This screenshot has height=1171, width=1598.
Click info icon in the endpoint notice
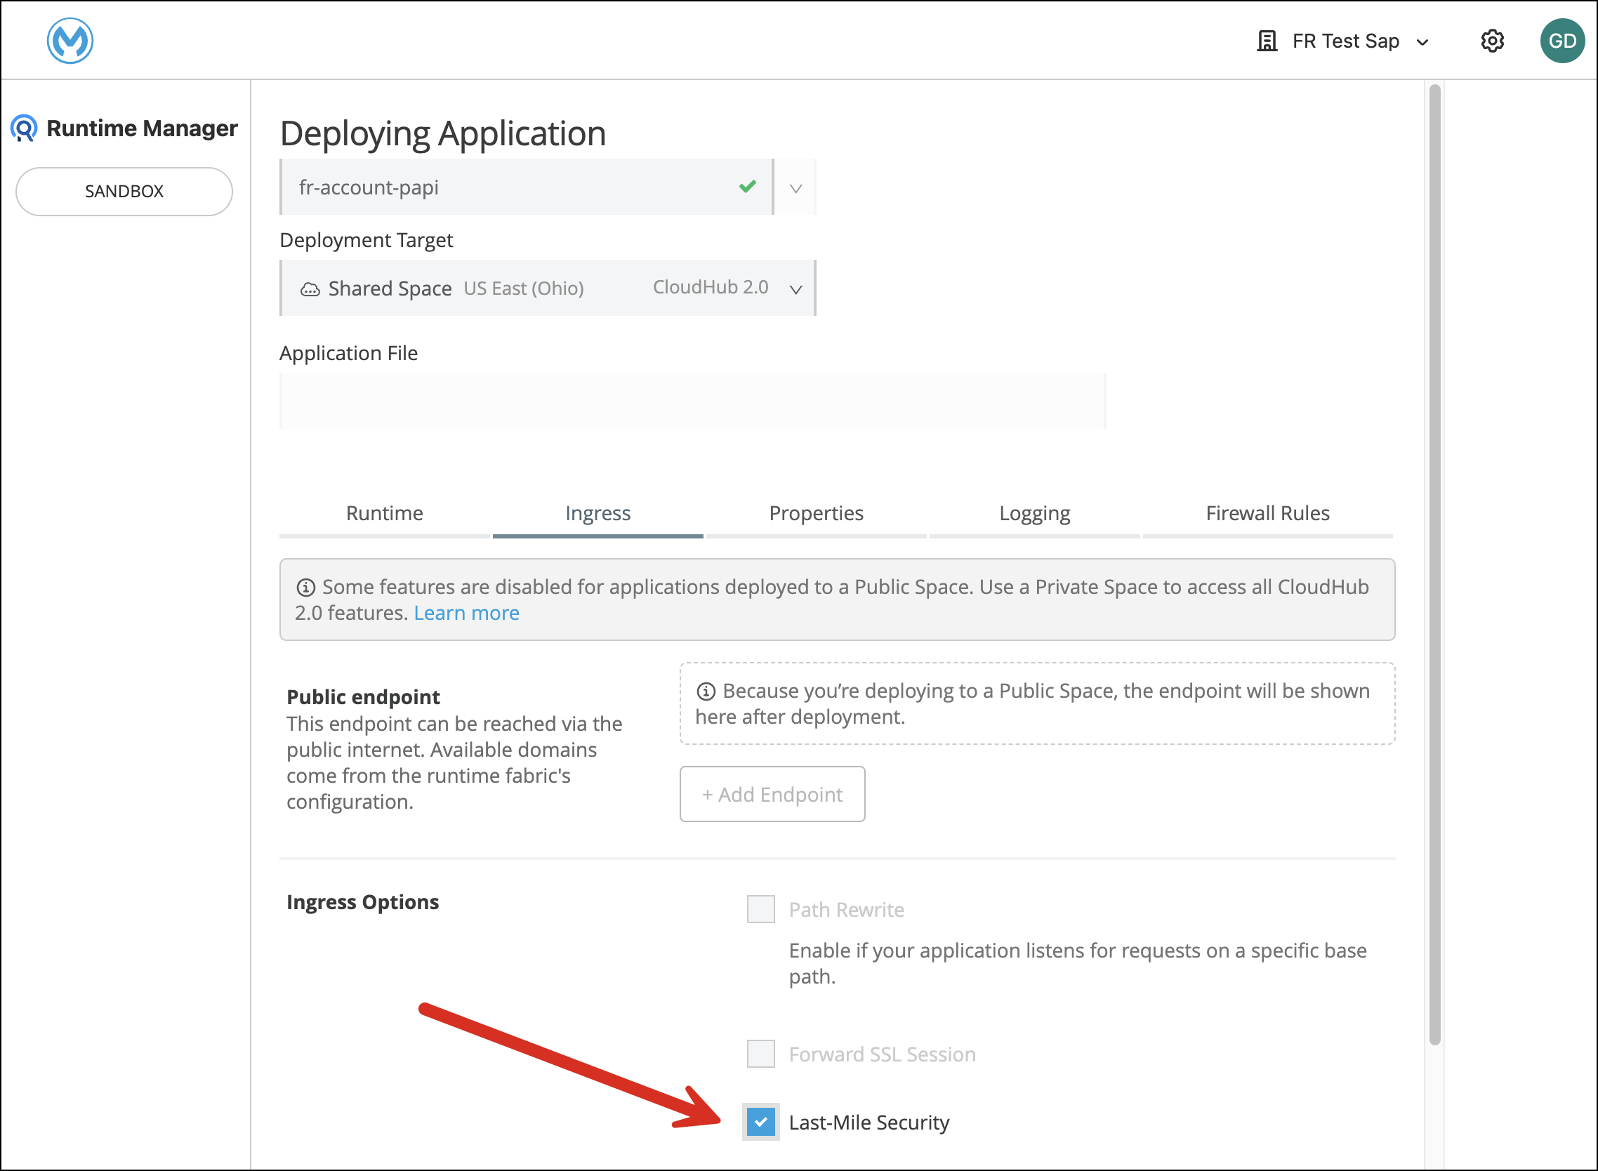click(x=706, y=691)
